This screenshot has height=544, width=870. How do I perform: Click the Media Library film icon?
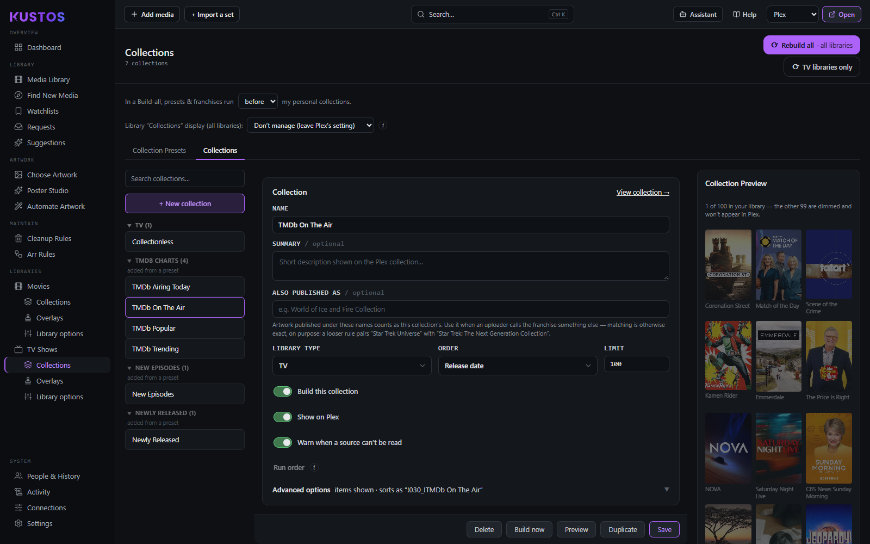18,79
